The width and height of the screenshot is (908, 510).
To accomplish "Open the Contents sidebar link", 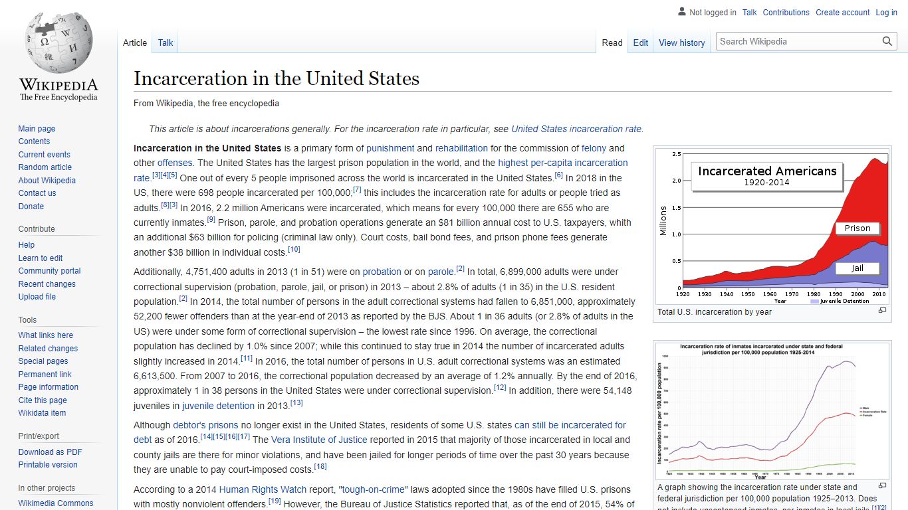I will click(34, 141).
